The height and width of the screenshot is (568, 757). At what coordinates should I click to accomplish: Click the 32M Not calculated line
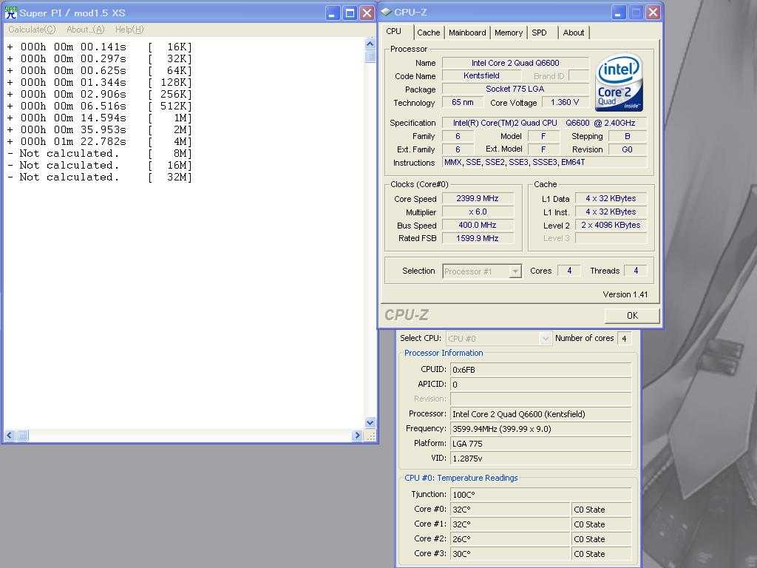pyautogui.click(x=100, y=177)
